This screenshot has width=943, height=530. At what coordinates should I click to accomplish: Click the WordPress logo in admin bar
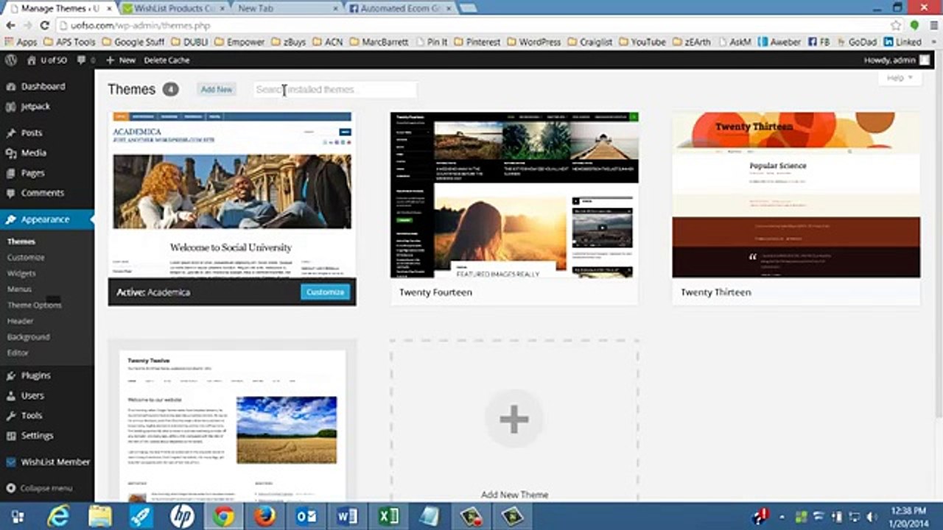[11, 60]
